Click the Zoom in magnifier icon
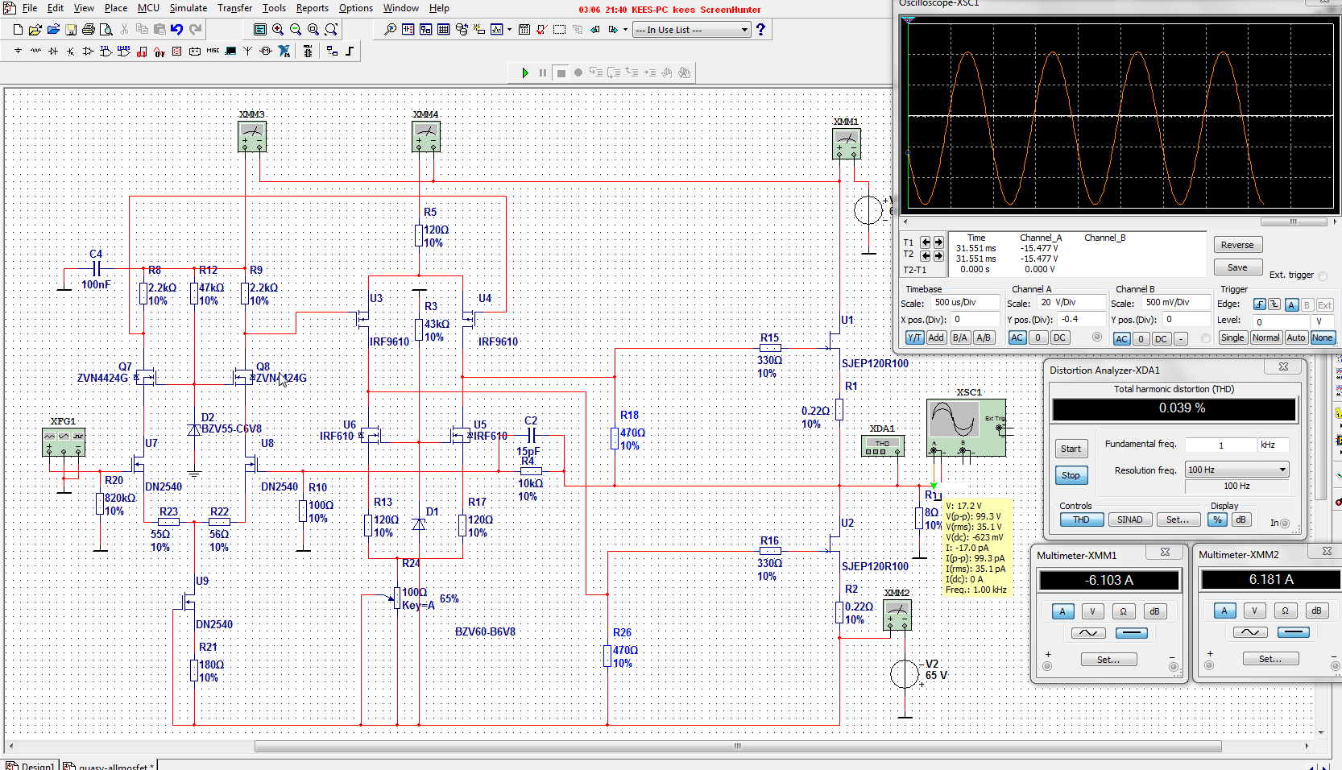 [278, 30]
